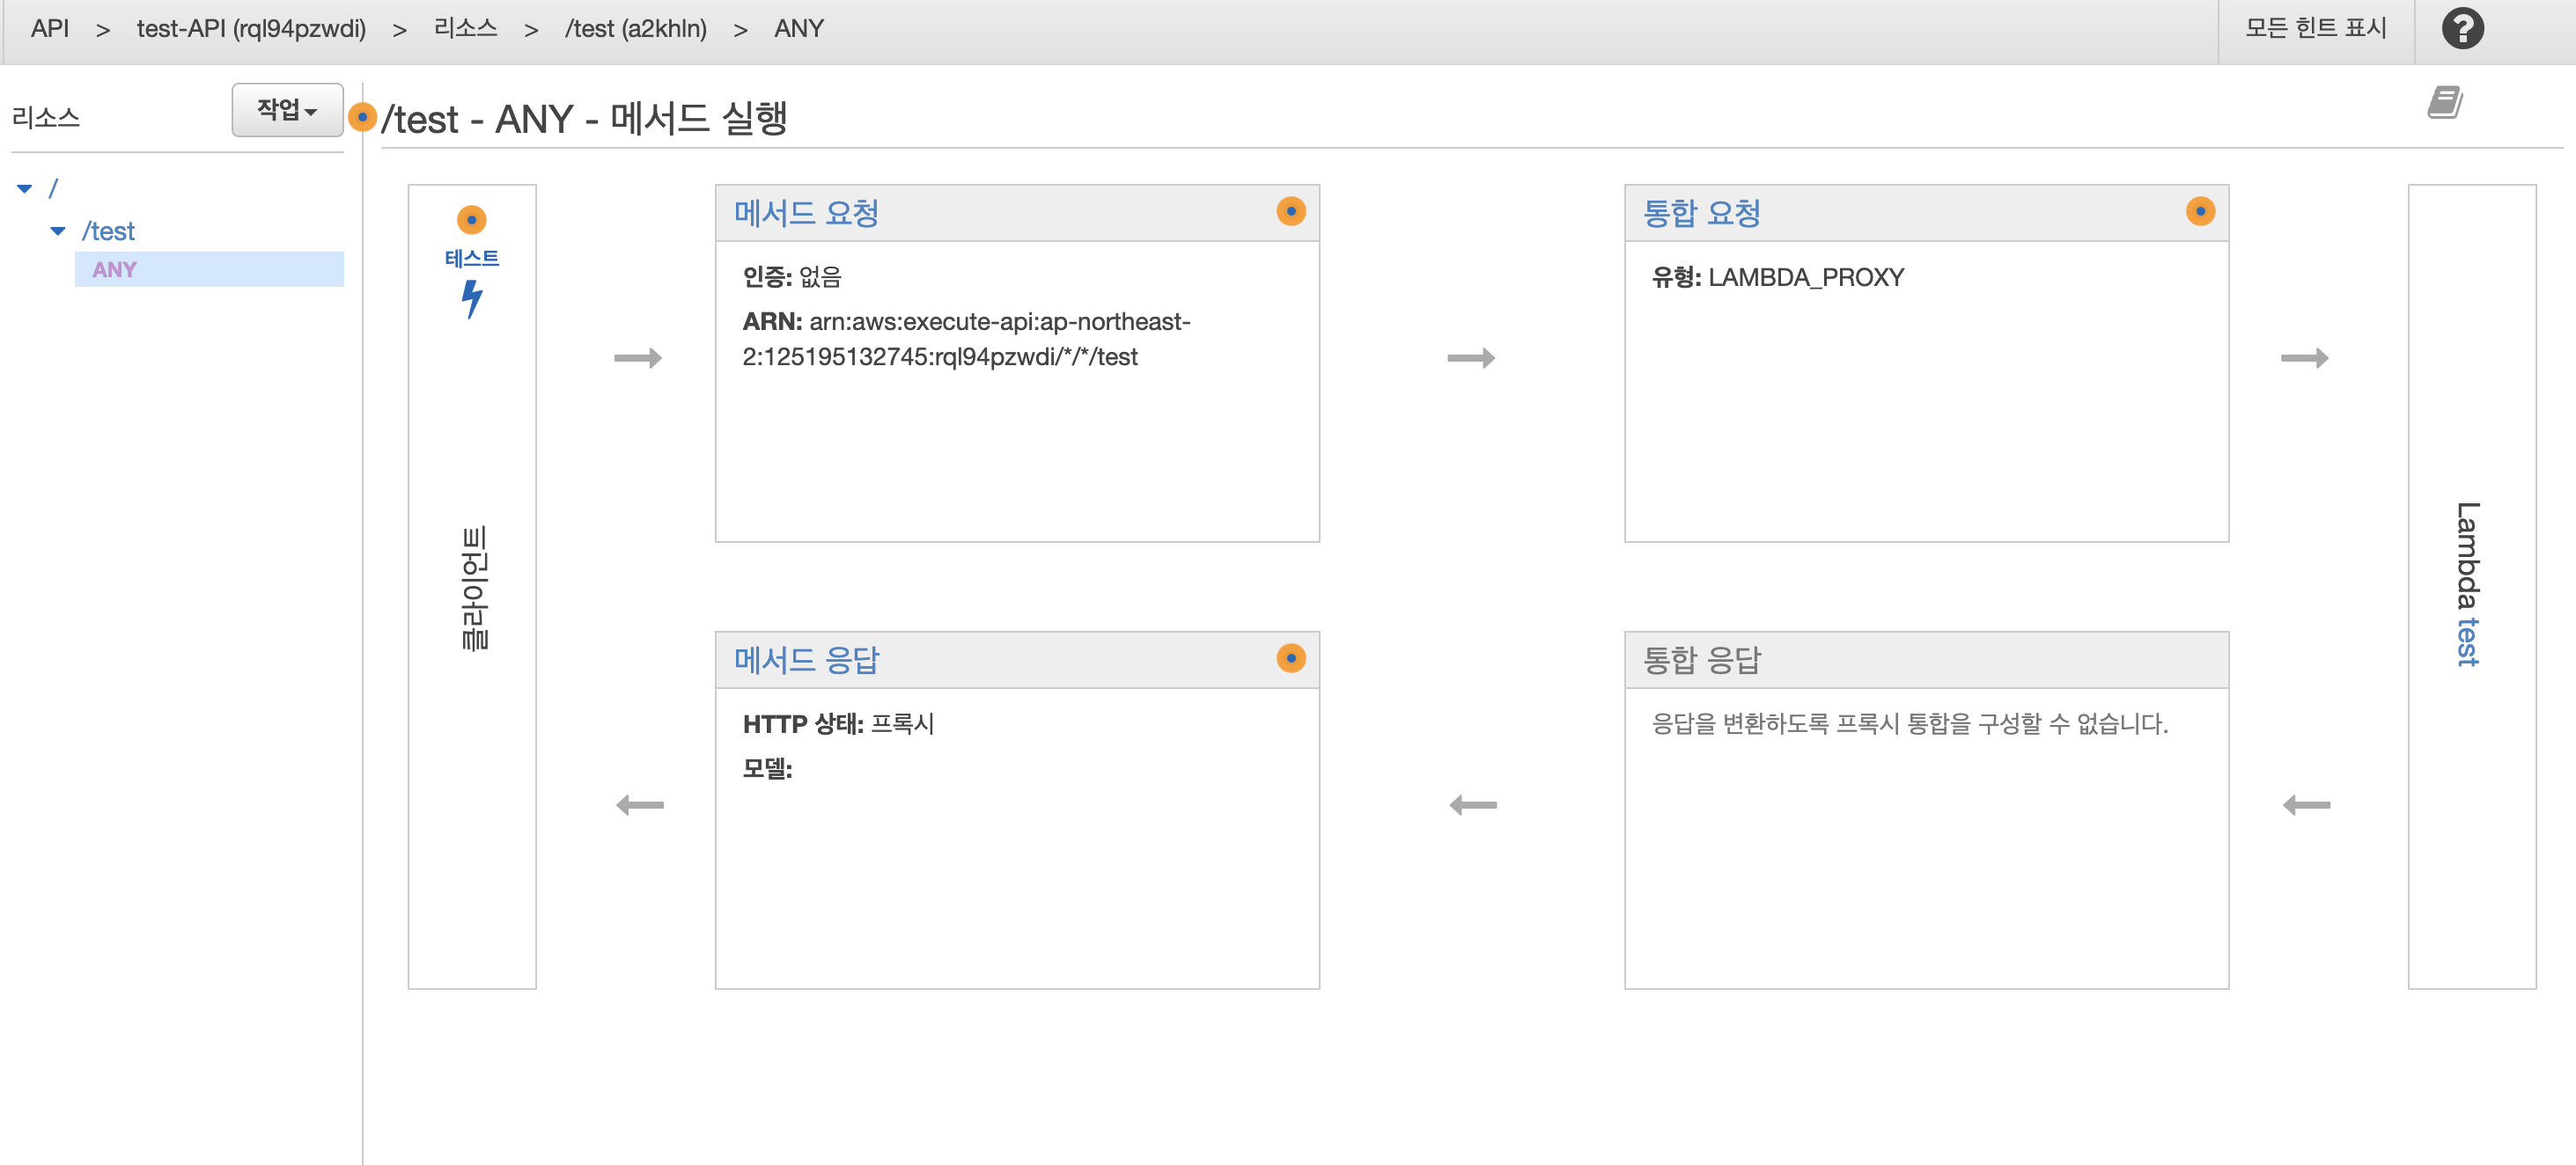Open the 통합 요청 settings link
Image resolution: width=2576 pixels, height=1165 pixels.
[x=1701, y=214]
